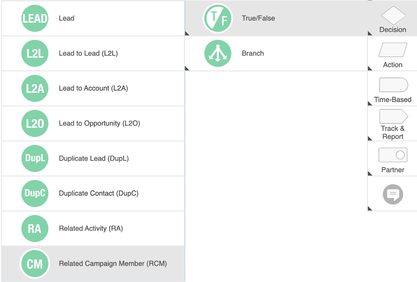The height and width of the screenshot is (282, 417).
Task: Select the L2L green circle icon
Action: 35,53
